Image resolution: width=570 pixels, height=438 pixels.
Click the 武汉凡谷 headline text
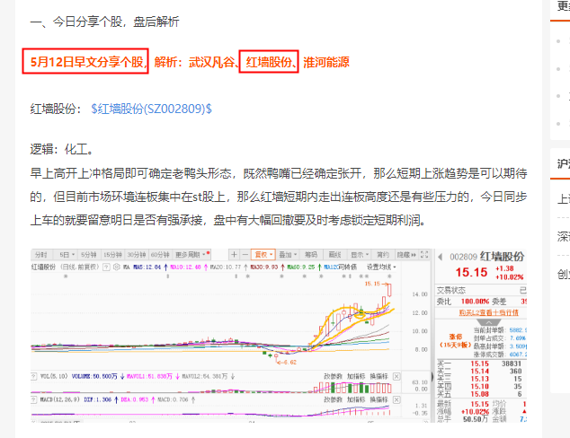pos(211,62)
